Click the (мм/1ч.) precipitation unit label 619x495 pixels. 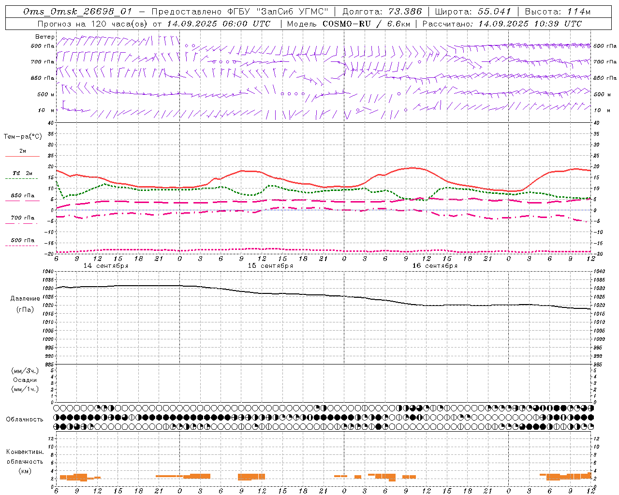coord(25,389)
